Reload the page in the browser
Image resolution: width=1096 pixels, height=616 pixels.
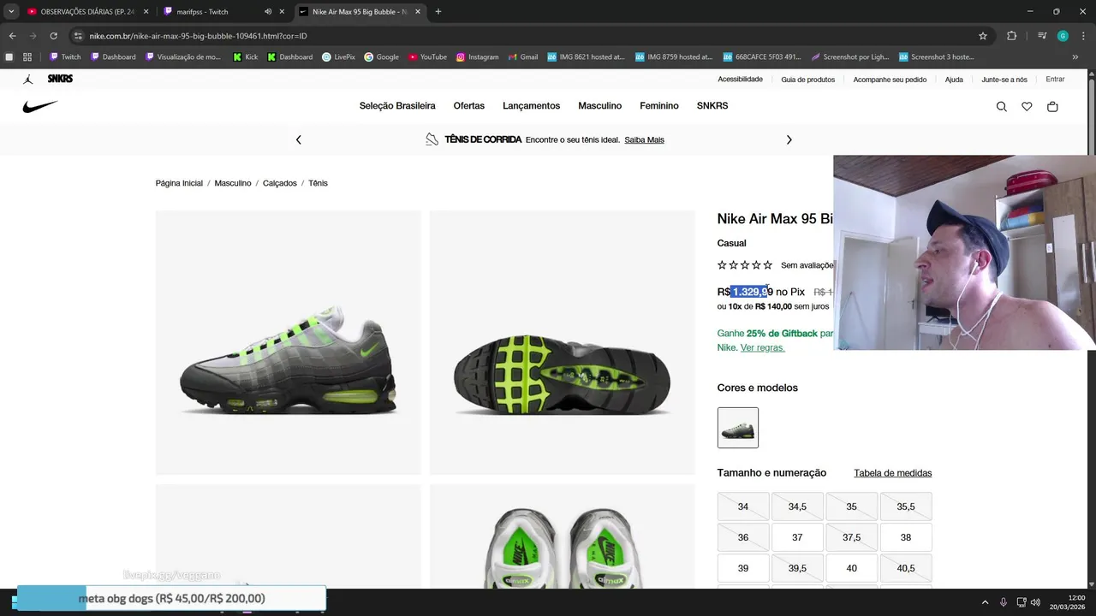(53, 36)
